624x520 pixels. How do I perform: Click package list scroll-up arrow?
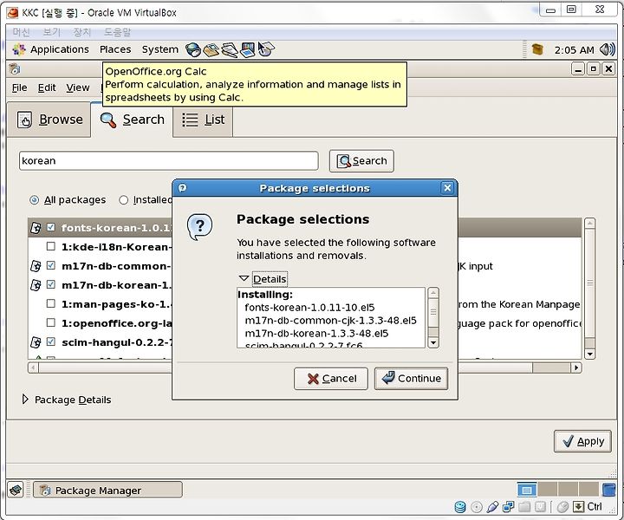(590, 224)
